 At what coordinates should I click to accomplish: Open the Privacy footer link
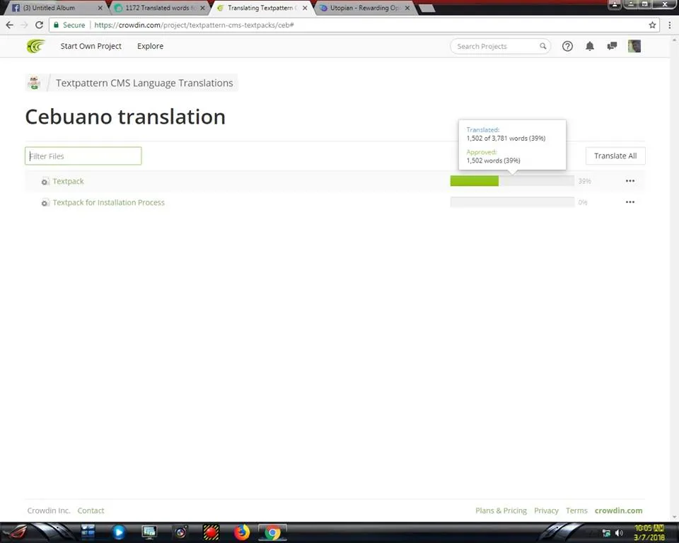[x=546, y=510]
